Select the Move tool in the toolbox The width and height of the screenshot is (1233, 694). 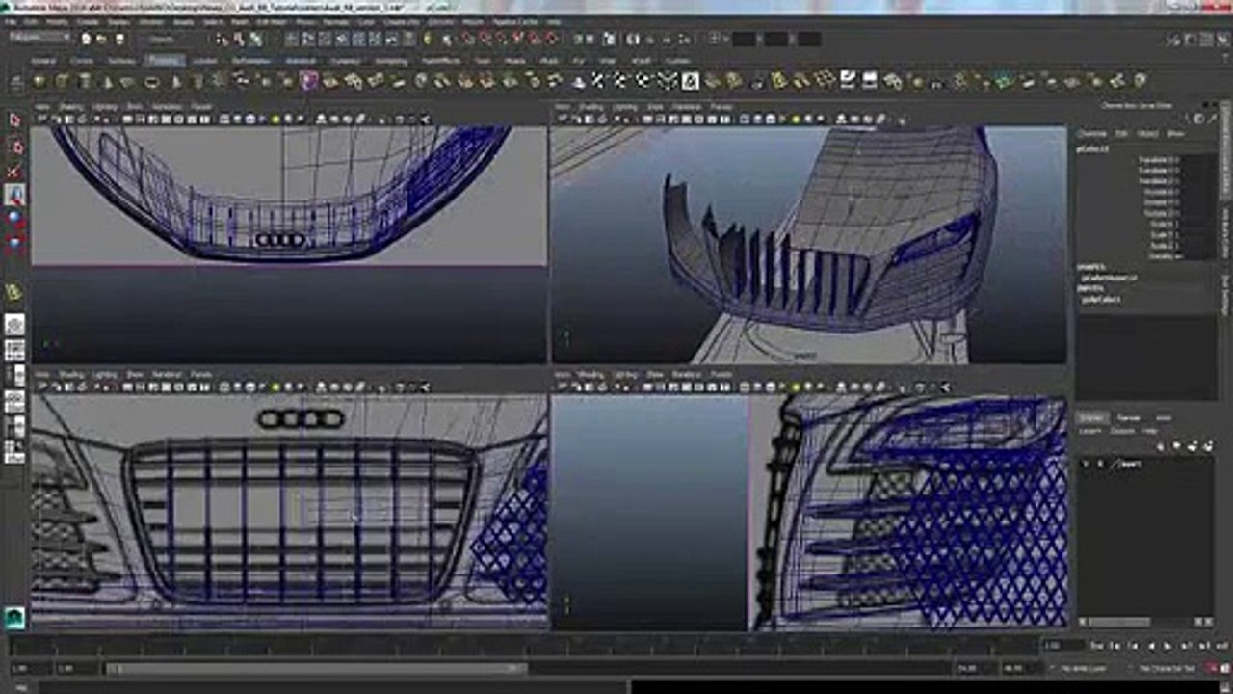point(15,195)
